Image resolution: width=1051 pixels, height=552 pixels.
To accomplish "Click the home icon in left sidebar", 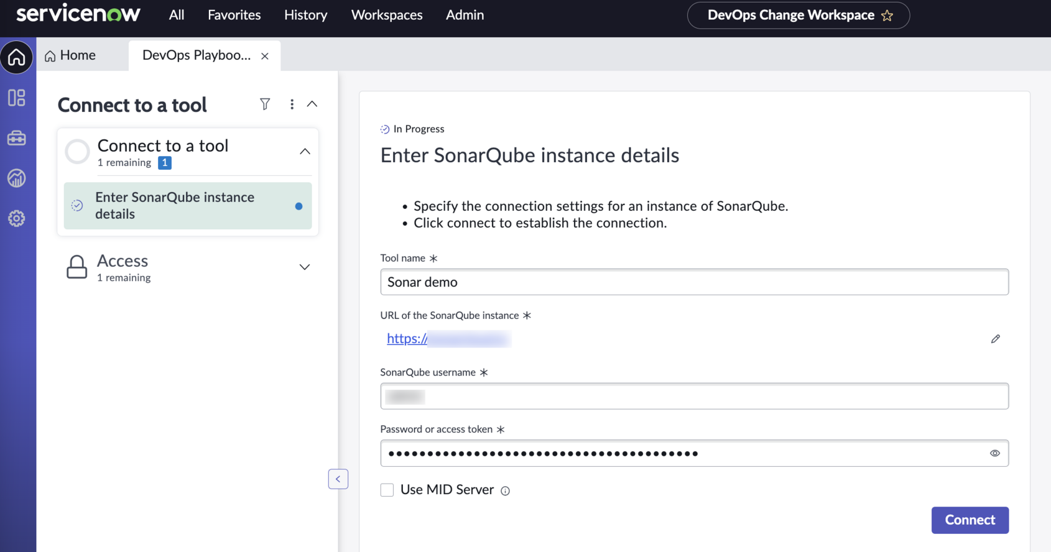I will 17,57.
